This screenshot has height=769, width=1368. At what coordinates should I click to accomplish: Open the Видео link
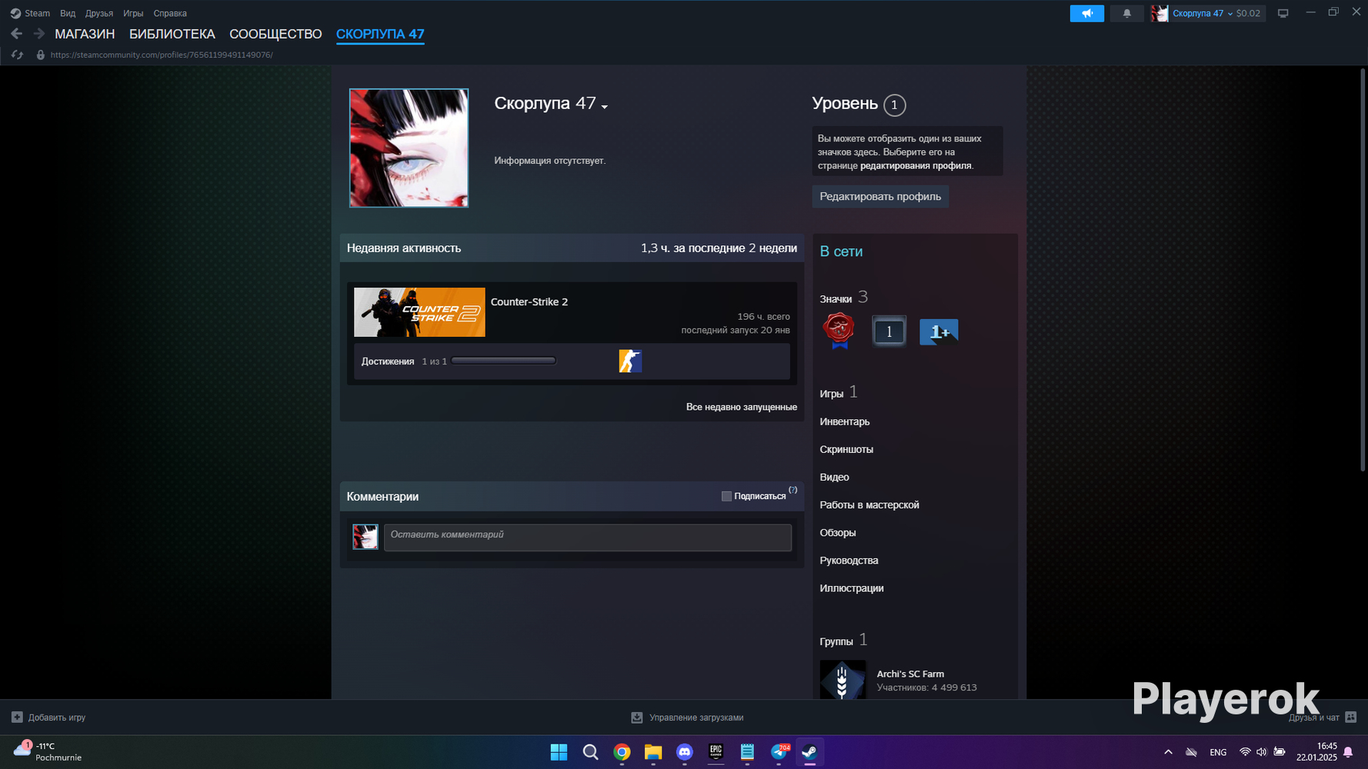tap(834, 477)
